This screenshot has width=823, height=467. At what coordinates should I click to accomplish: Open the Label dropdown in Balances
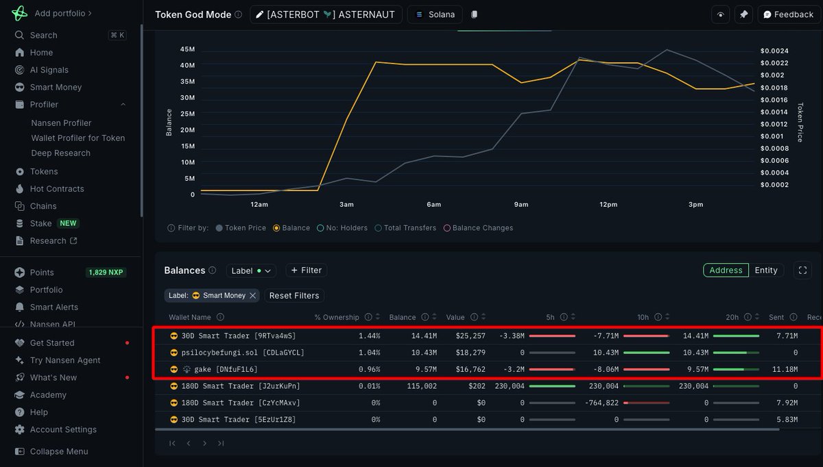click(251, 270)
